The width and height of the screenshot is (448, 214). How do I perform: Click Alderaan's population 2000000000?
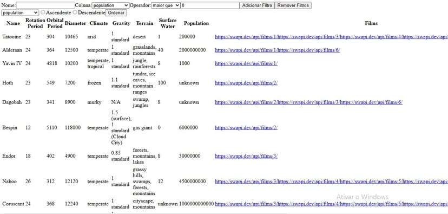192,50
